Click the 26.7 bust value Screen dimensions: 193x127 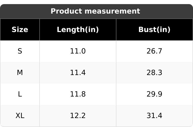click(x=154, y=51)
